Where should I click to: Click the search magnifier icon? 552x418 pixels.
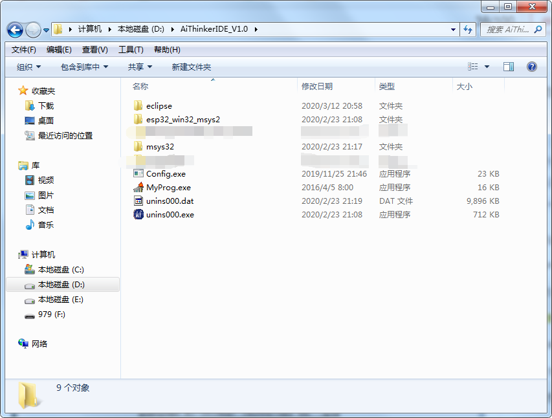(538, 30)
